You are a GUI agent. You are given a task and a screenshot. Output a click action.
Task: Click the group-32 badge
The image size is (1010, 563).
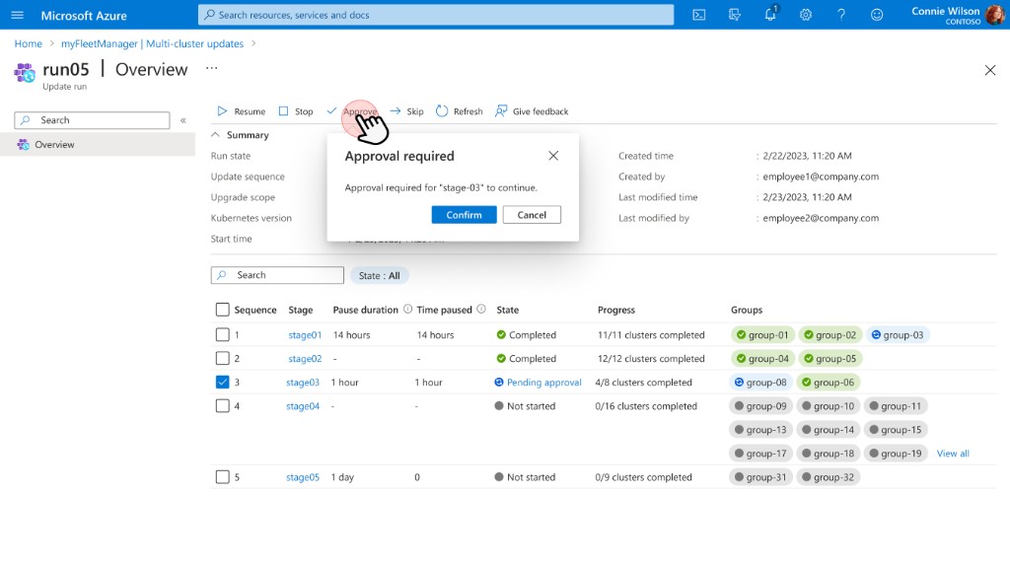point(829,477)
